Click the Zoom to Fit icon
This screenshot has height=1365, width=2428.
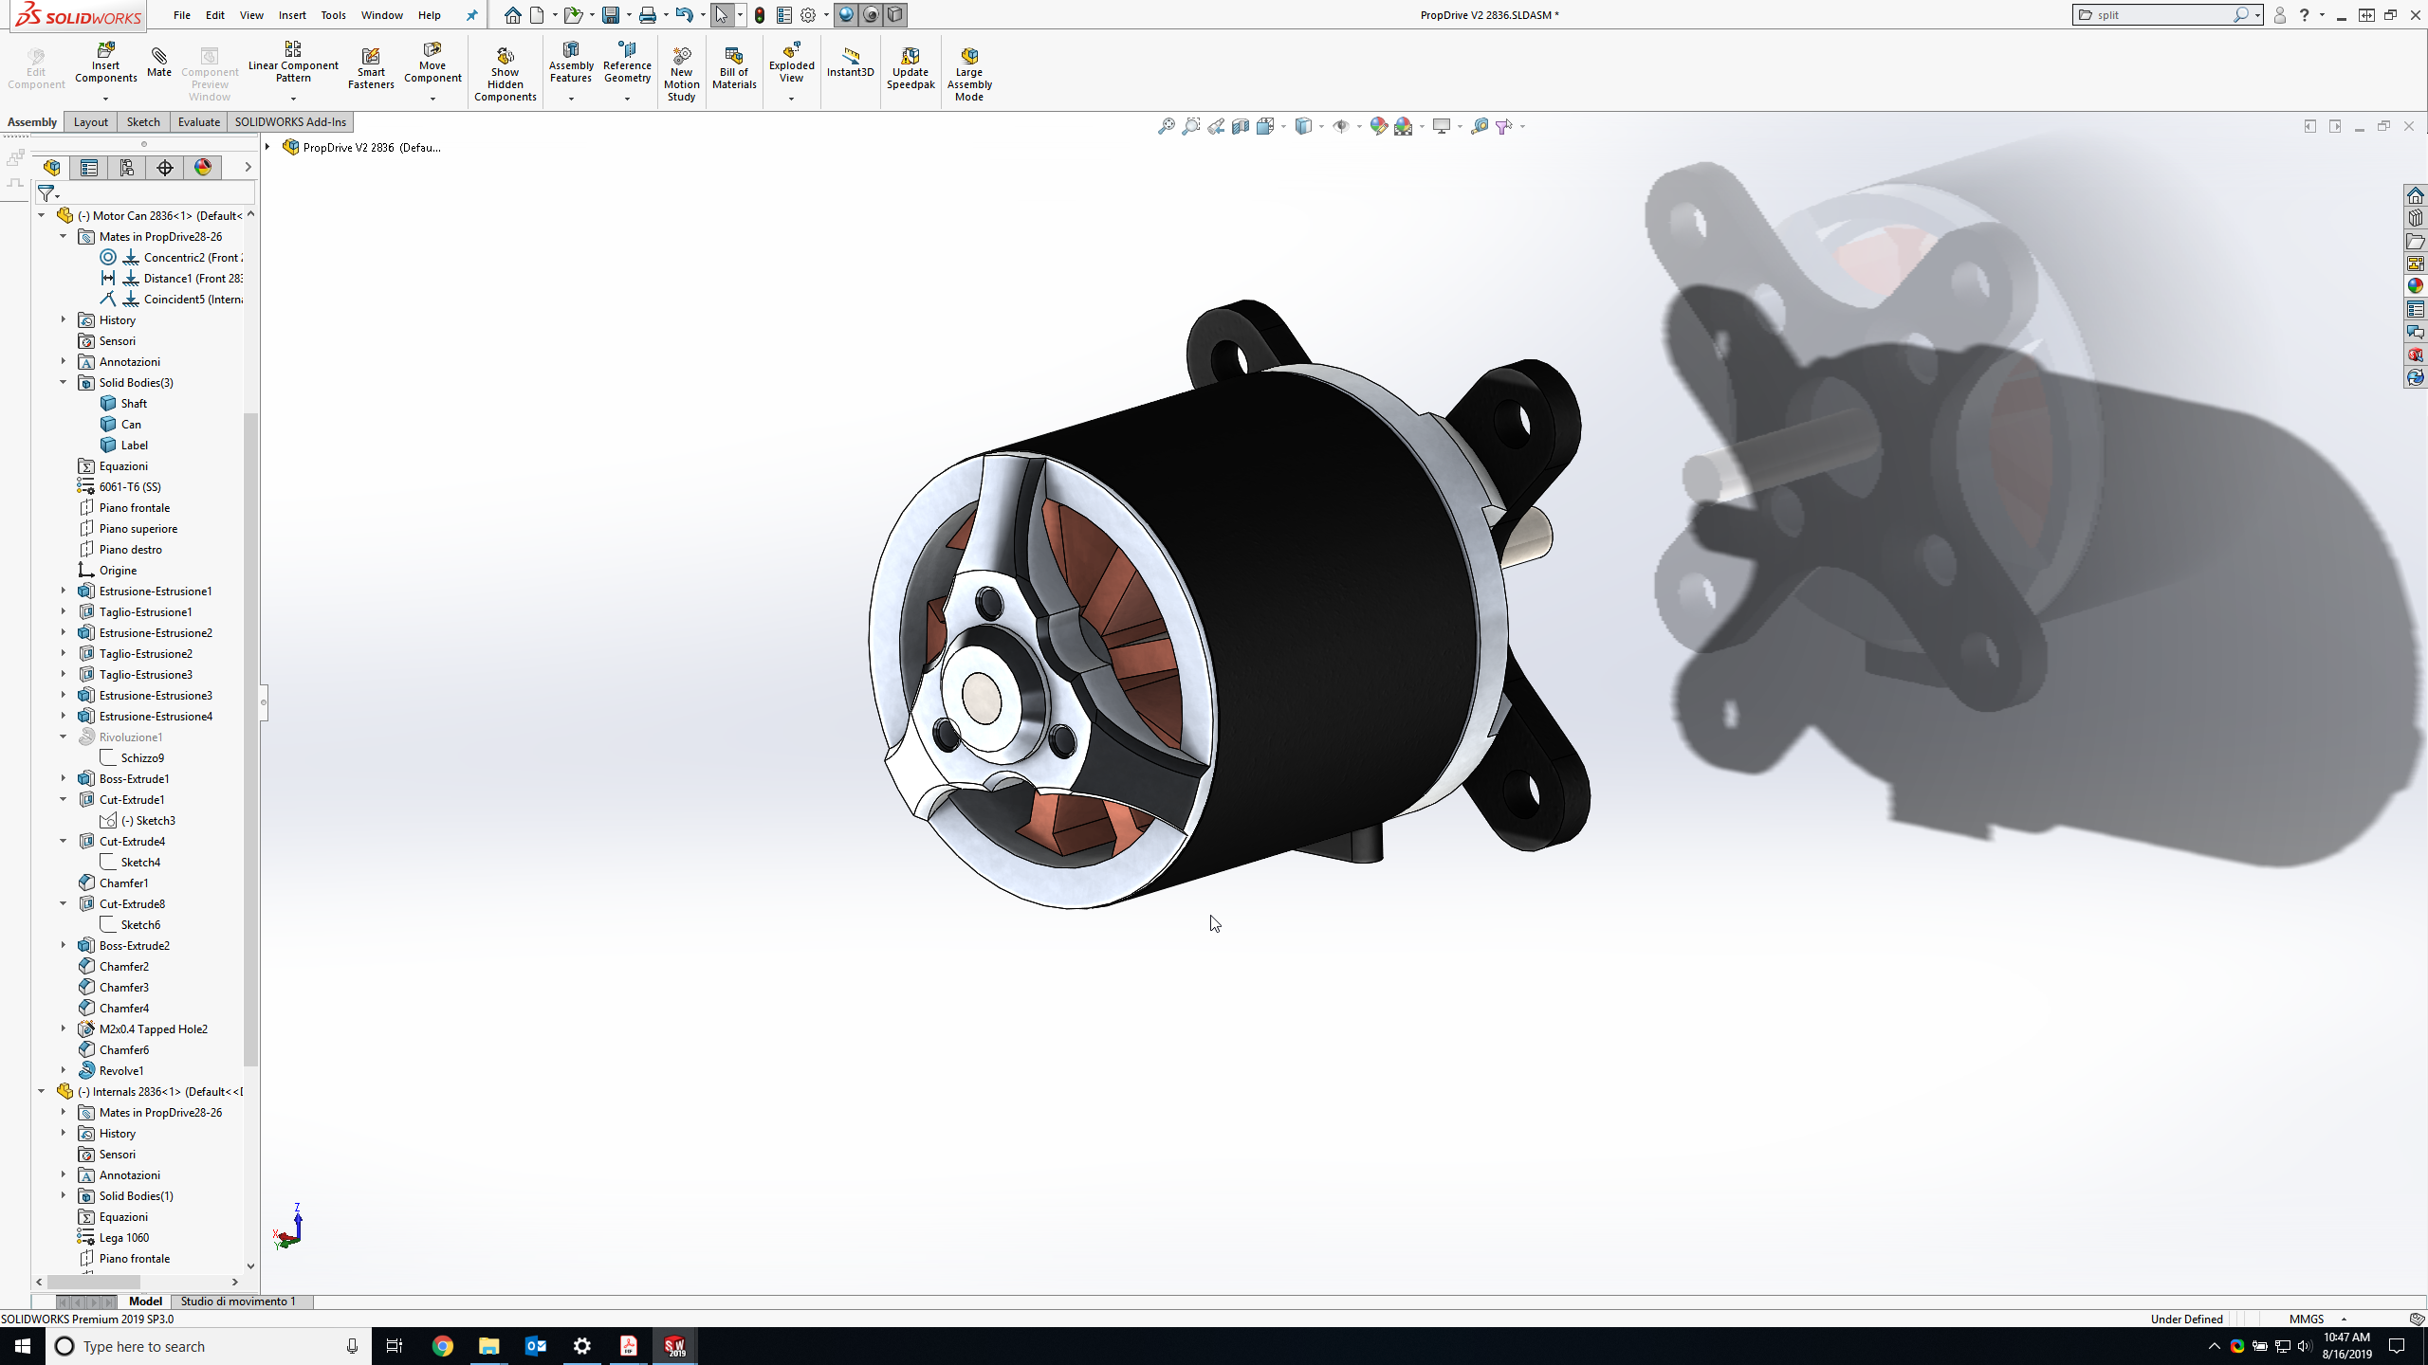(x=1167, y=126)
